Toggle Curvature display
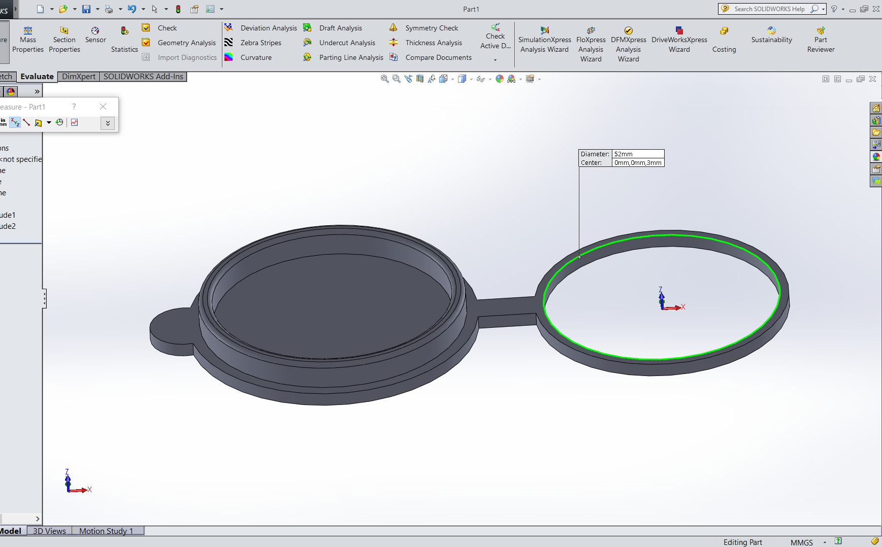The image size is (882, 547). [248, 57]
